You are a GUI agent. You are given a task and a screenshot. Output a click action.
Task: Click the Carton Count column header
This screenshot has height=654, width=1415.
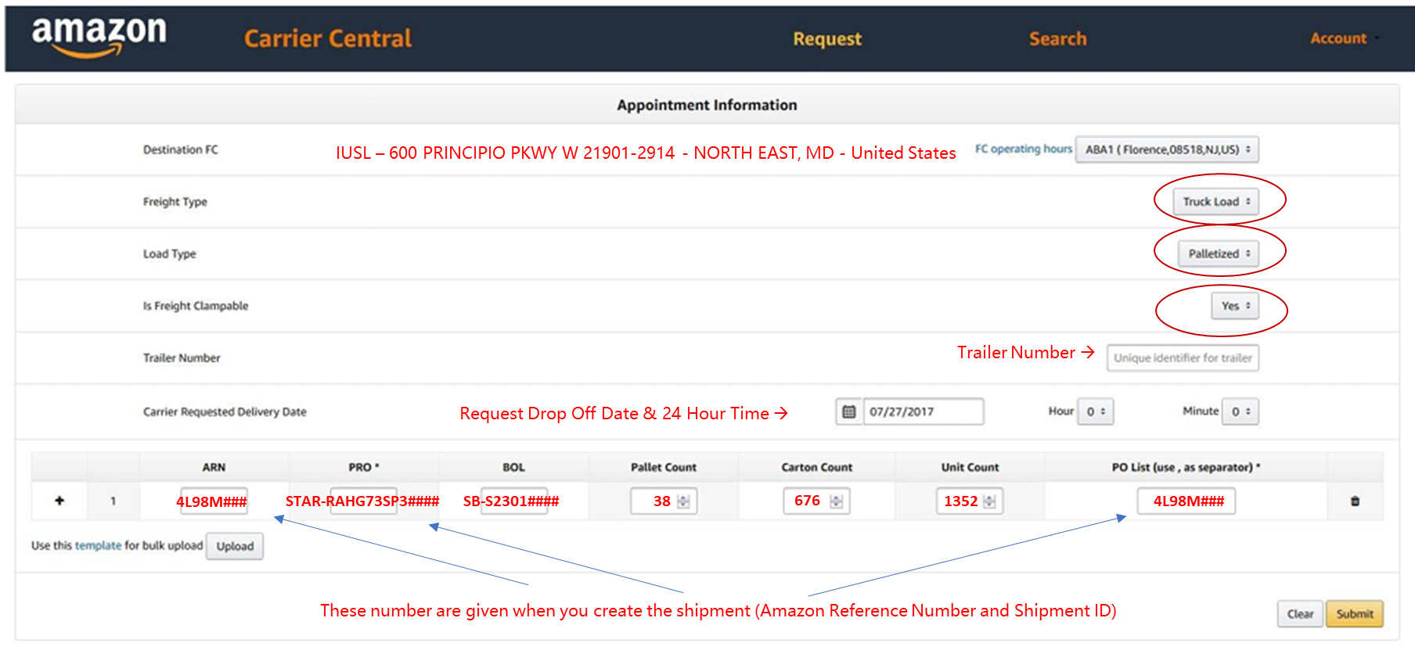point(817,467)
